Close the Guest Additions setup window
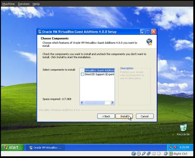 tap(154, 32)
